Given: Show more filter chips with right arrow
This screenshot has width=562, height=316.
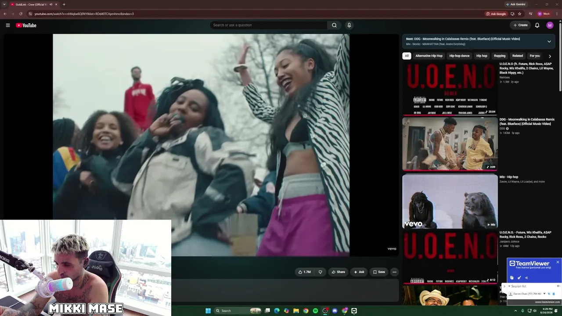Looking at the screenshot, I should click(550, 56).
